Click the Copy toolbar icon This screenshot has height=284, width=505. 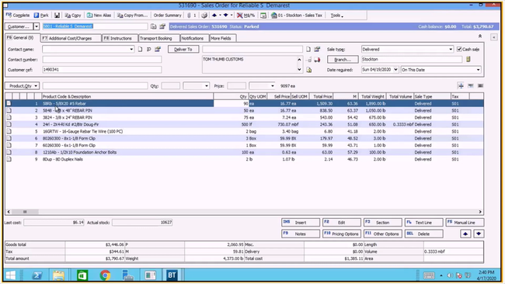click(x=73, y=15)
